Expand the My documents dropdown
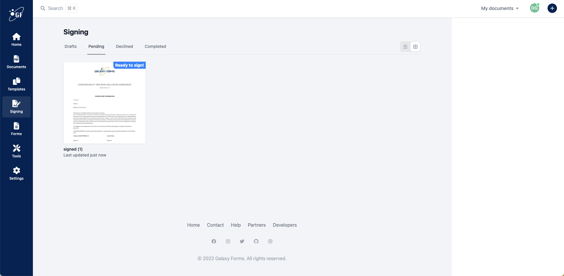 [x=500, y=8]
